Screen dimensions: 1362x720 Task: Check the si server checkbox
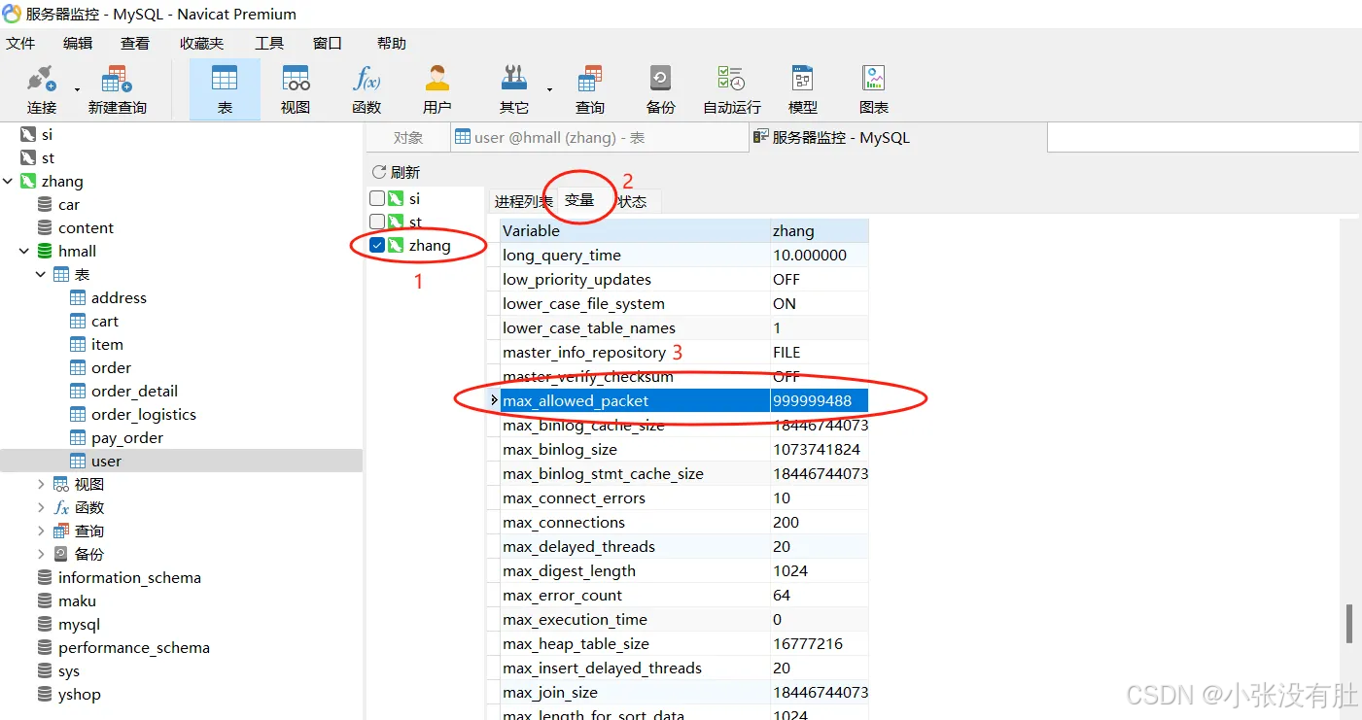coord(377,198)
